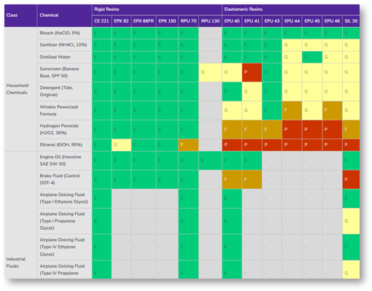Click the yellow G cell for Ethanol under EPX 82
The width and height of the screenshot is (372, 291).
121,145
